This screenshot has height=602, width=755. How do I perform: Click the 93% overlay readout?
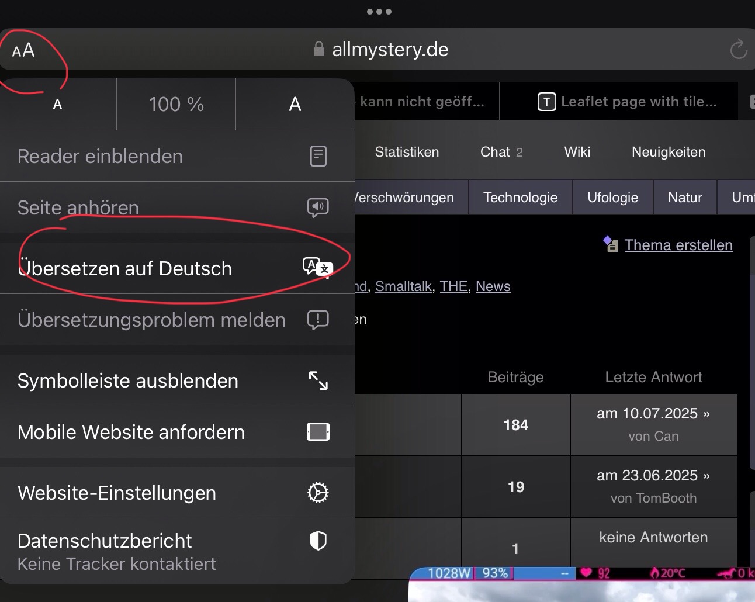tap(495, 573)
